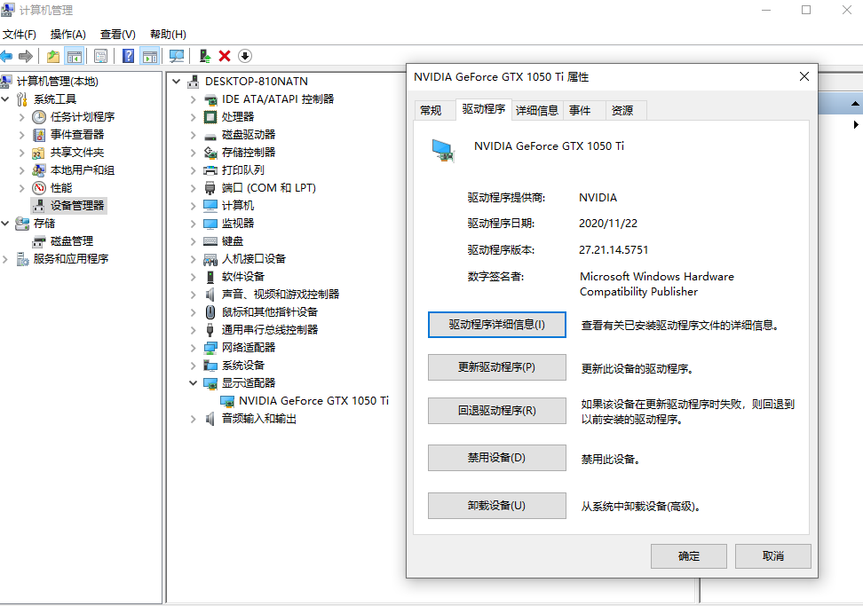This screenshot has width=863, height=606.
Task: Select 声音、视频和游戏控制器 in device list
Action: click(x=281, y=295)
